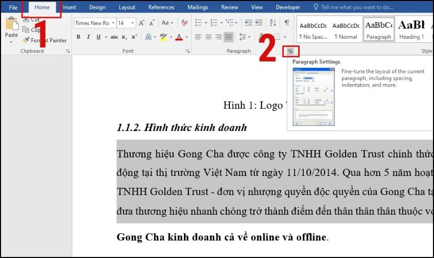The image size is (434, 258).
Task: Expand font color options arrow
Action: [x=187, y=37]
